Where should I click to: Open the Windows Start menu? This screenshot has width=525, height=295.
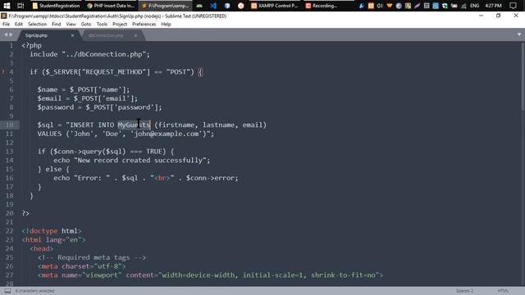pos(7,6)
